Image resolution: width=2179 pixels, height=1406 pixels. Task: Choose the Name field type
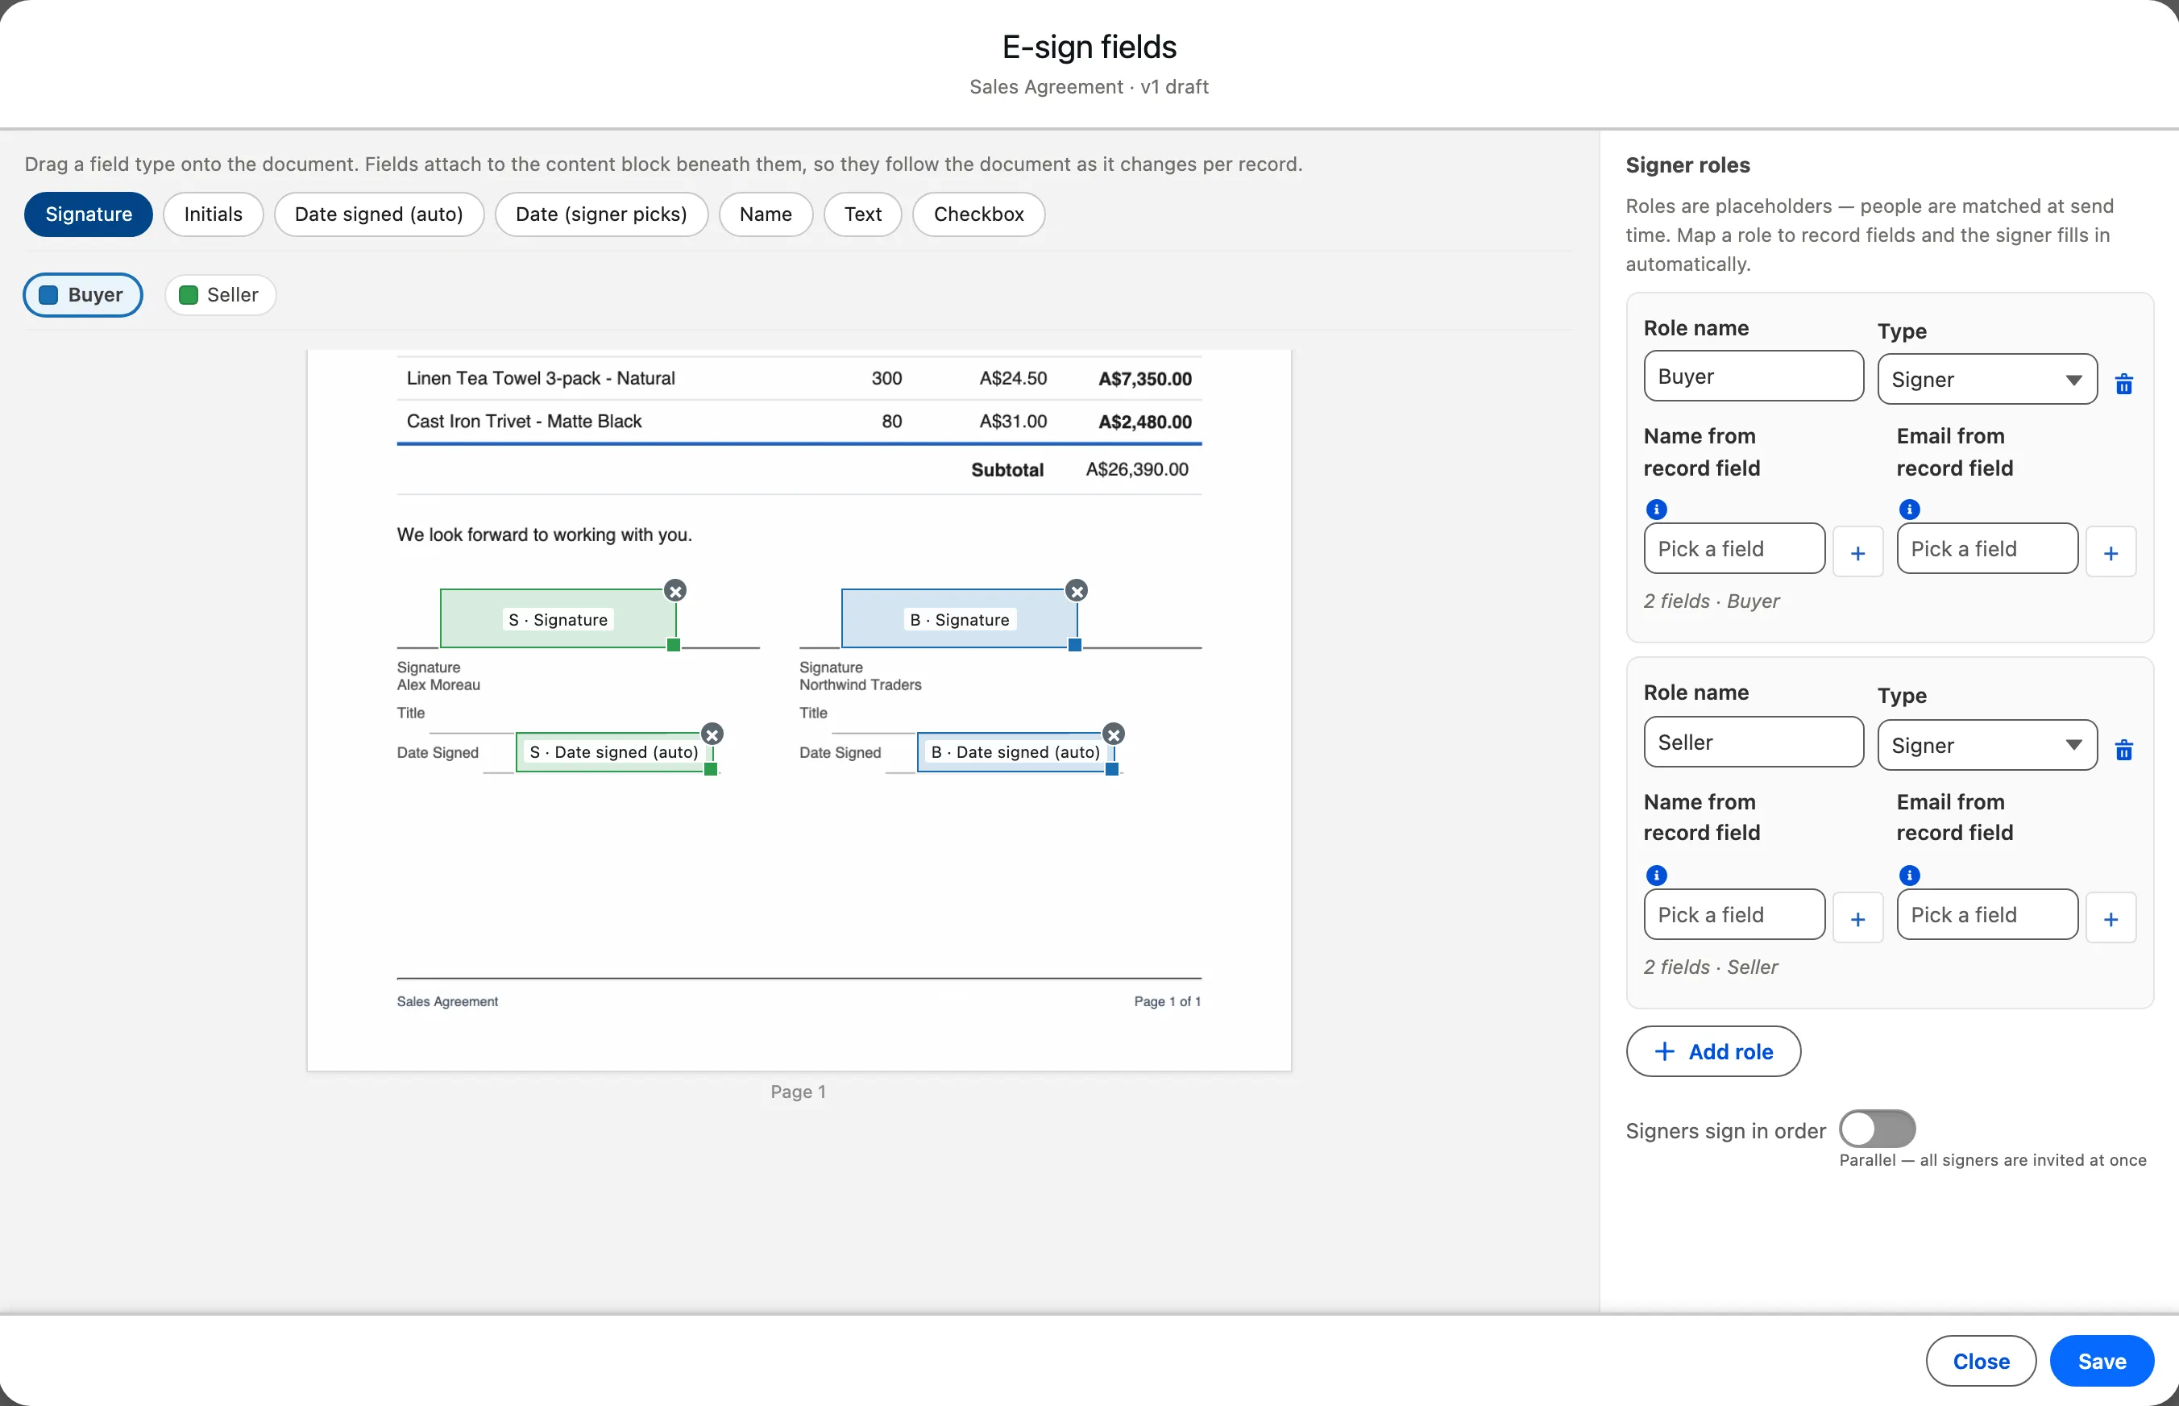click(766, 214)
